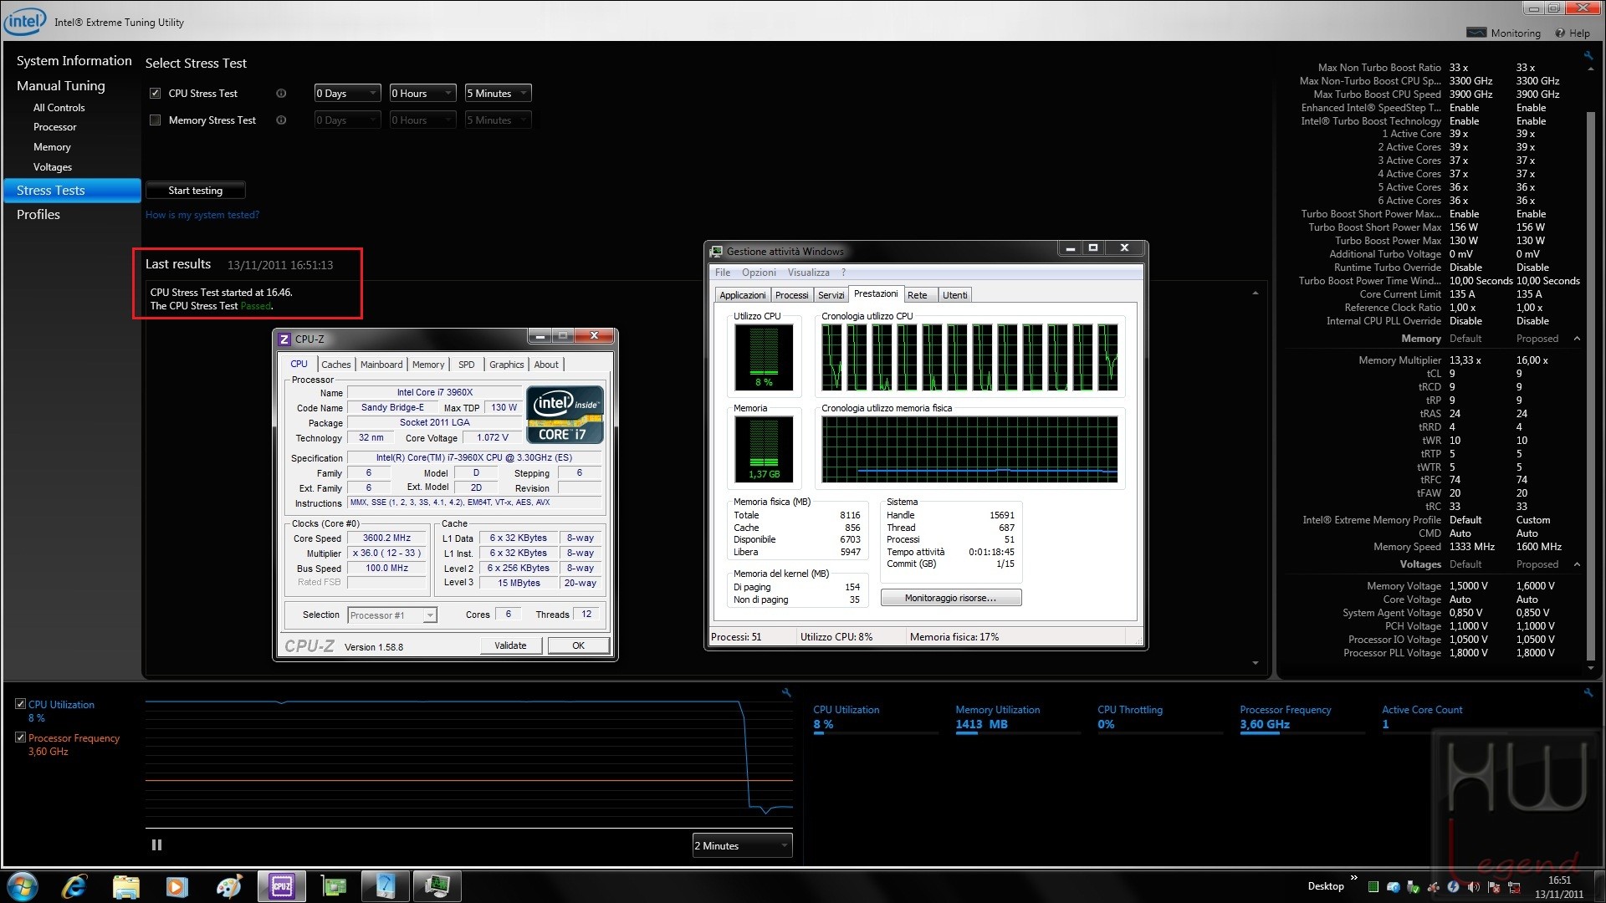The width and height of the screenshot is (1606, 903).
Task: Collapse Voltages section in settings summary
Action: (x=1577, y=564)
